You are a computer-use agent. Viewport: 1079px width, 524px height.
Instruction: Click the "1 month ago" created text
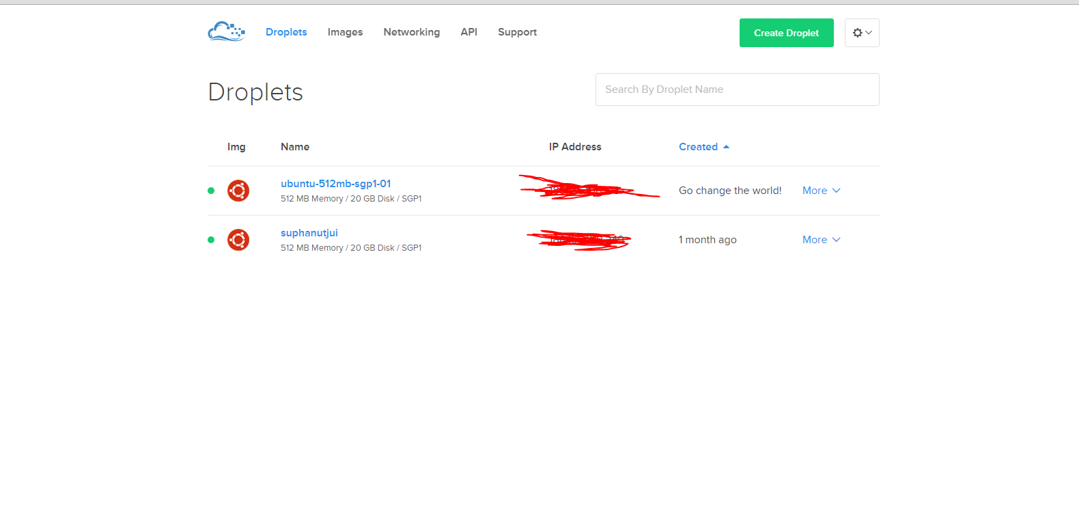click(x=707, y=240)
